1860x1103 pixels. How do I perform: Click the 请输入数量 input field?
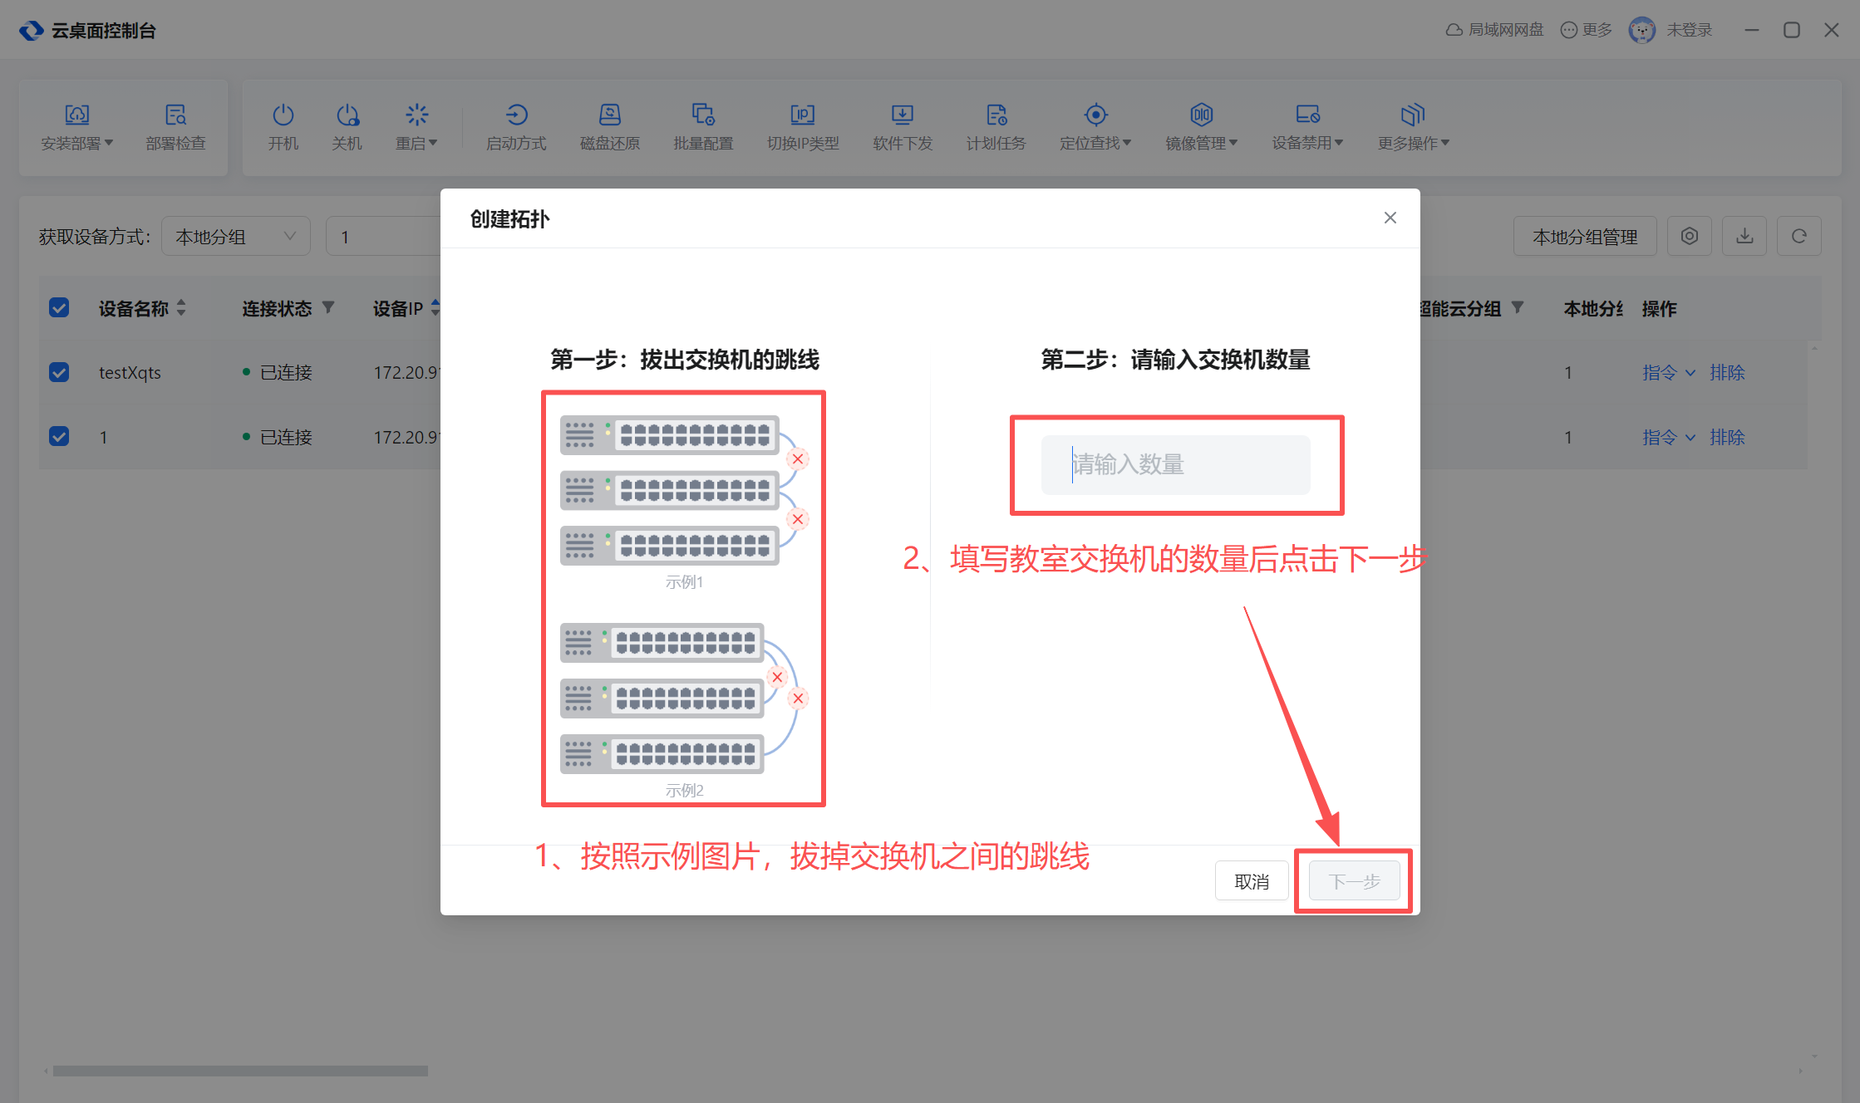pyautogui.click(x=1175, y=464)
